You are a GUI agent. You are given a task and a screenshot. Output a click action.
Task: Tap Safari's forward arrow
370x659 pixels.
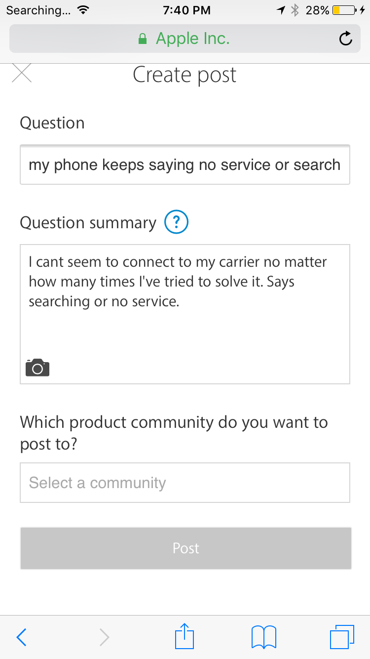pos(104,637)
